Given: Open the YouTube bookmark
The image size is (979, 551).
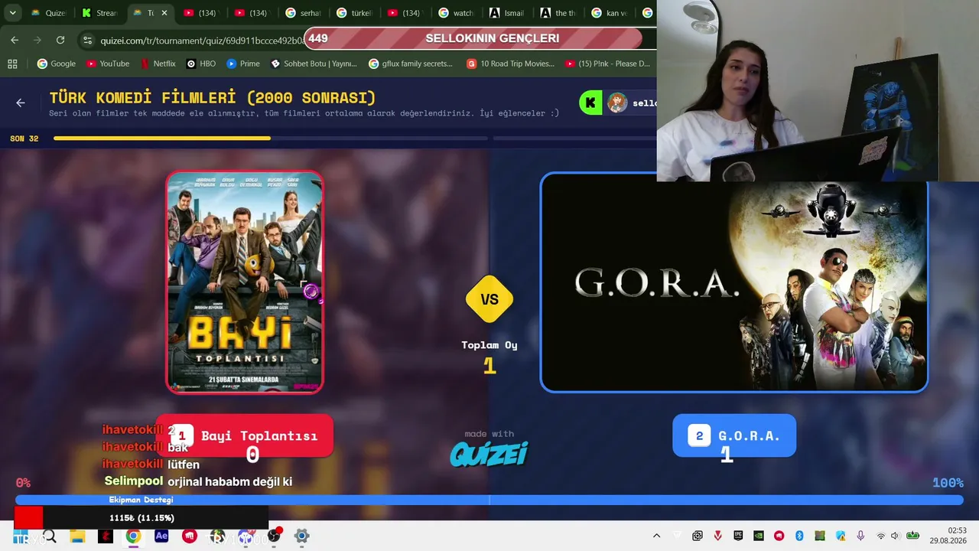Looking at the screenshot, I should click(108, 64).
